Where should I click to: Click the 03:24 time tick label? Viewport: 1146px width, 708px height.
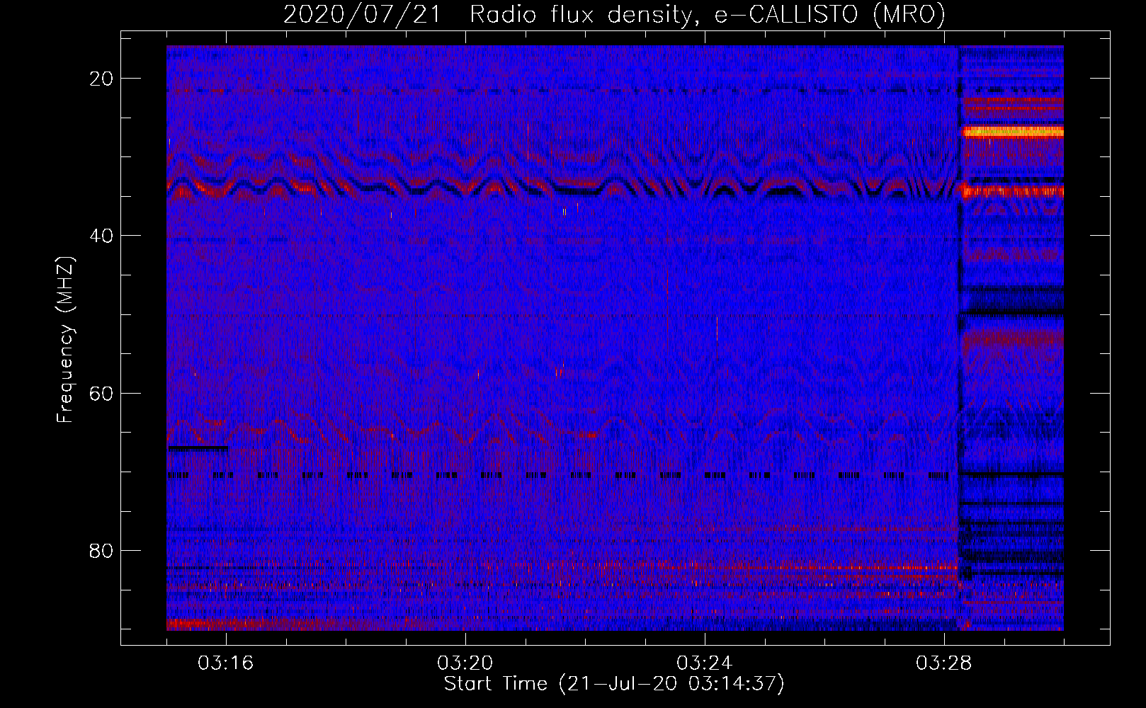point(705,663)
